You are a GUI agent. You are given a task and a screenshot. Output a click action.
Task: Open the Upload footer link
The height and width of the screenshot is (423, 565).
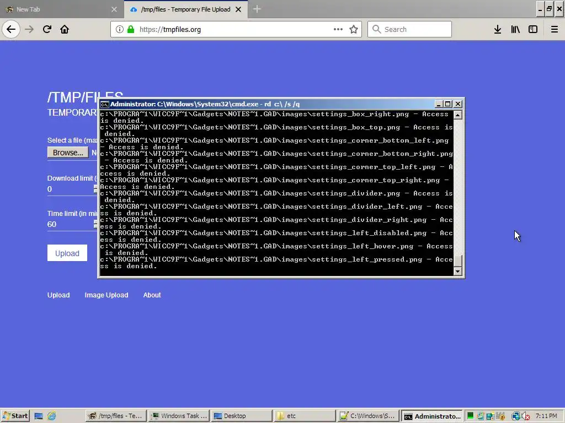pyautogui.click(x=58, y=295)
